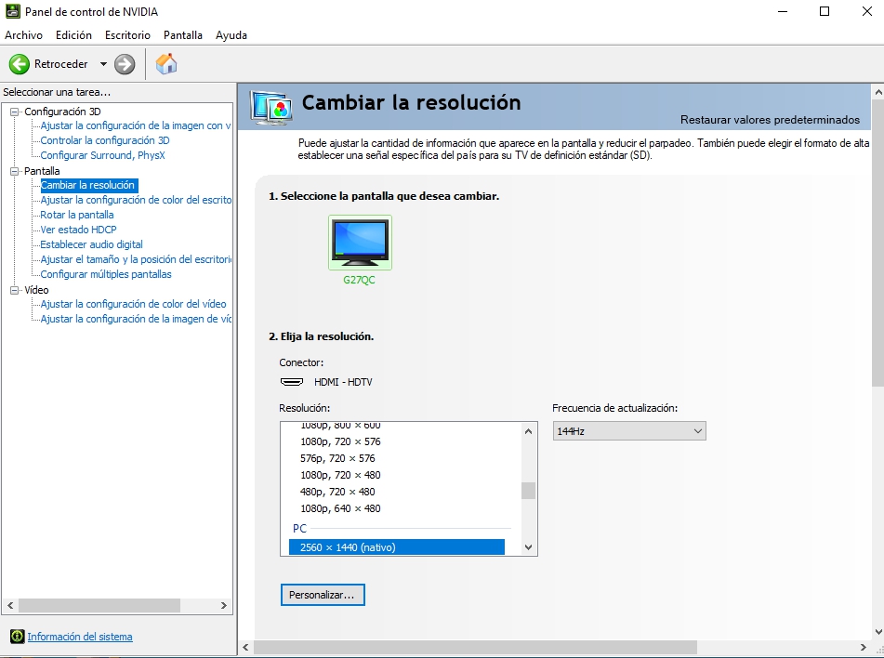Select Ajustar el tamaño y la posición del escritorio
The image size is (884, 658).
tap(136, 259)
